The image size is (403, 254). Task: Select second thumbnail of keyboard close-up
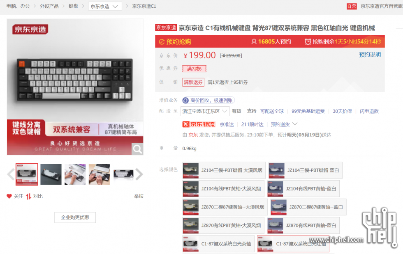click(51, 174)
